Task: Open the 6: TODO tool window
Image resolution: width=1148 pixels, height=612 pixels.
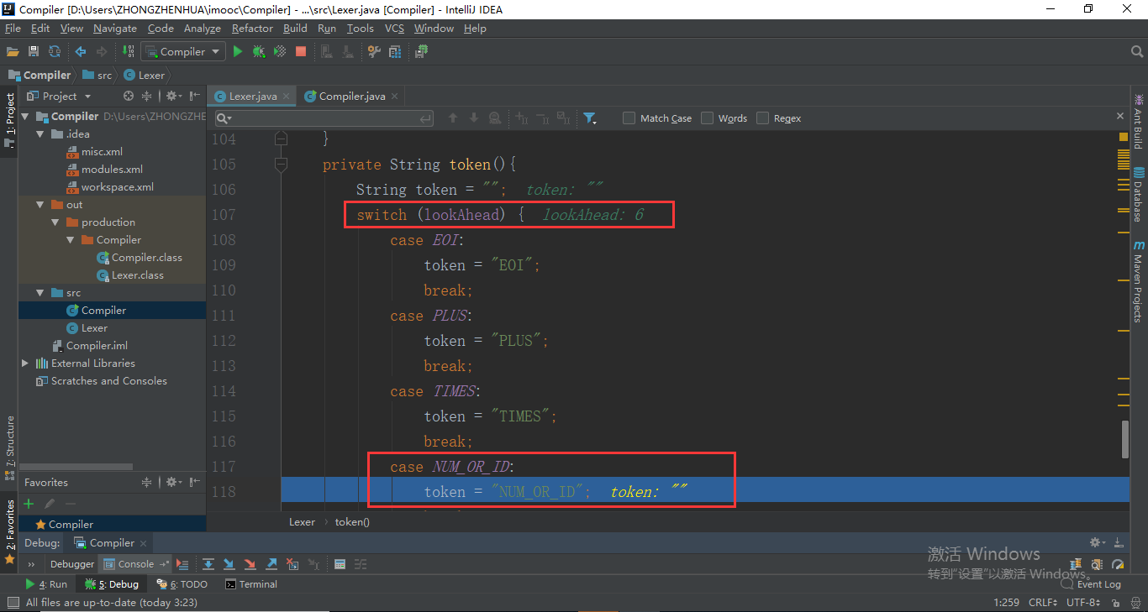Action: click(182, 584)
